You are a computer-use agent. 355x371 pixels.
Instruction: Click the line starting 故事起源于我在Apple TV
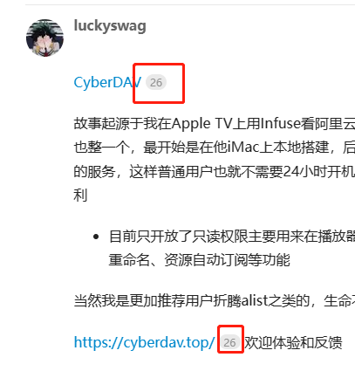pos(215,124)
